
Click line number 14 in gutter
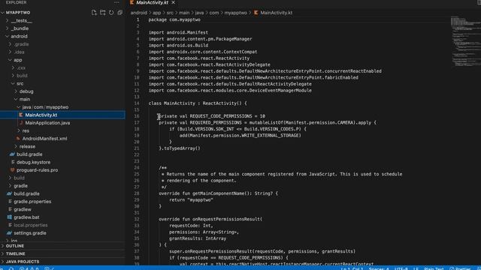tap(137, 103)
